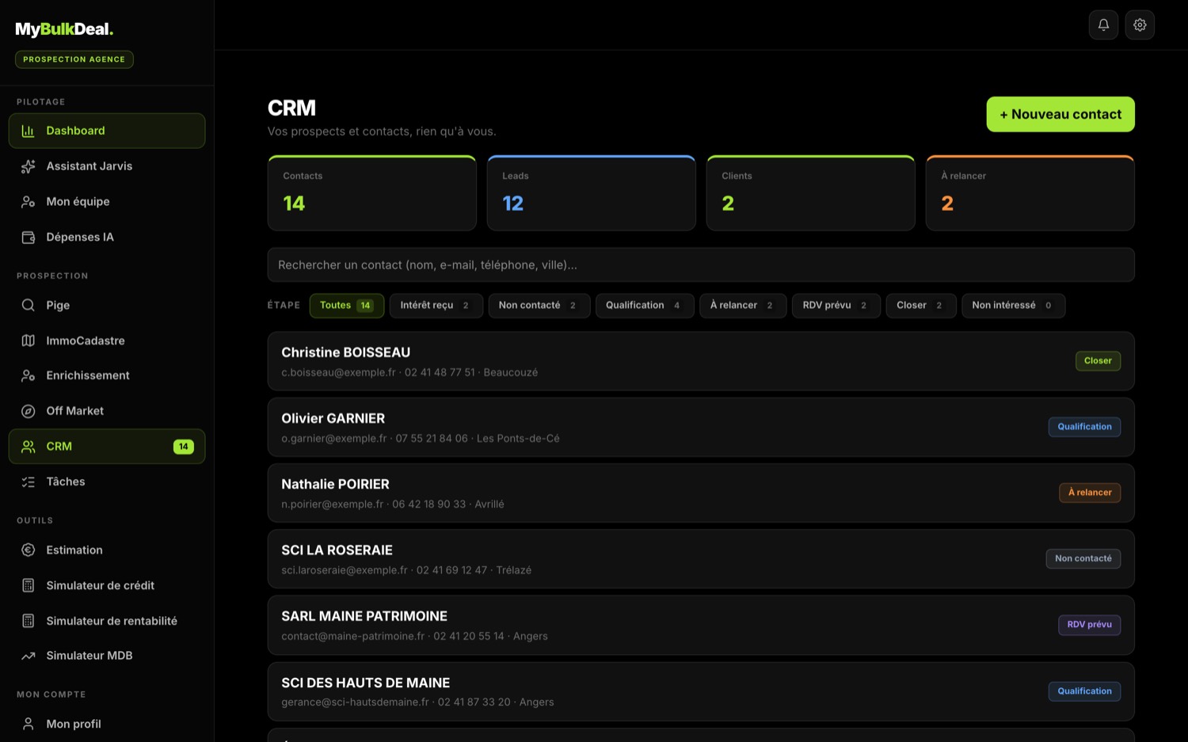Open Mon équipe menu entry
Viewport: 1188px width, 742px height.
107,202
